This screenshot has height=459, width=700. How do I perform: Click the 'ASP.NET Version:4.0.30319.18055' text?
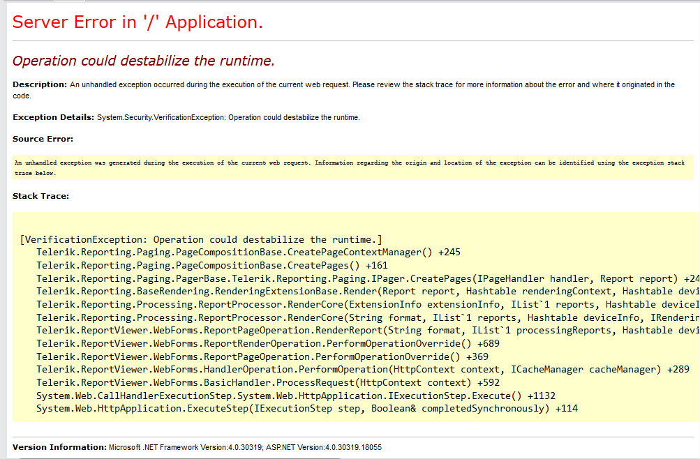[324, 447]
